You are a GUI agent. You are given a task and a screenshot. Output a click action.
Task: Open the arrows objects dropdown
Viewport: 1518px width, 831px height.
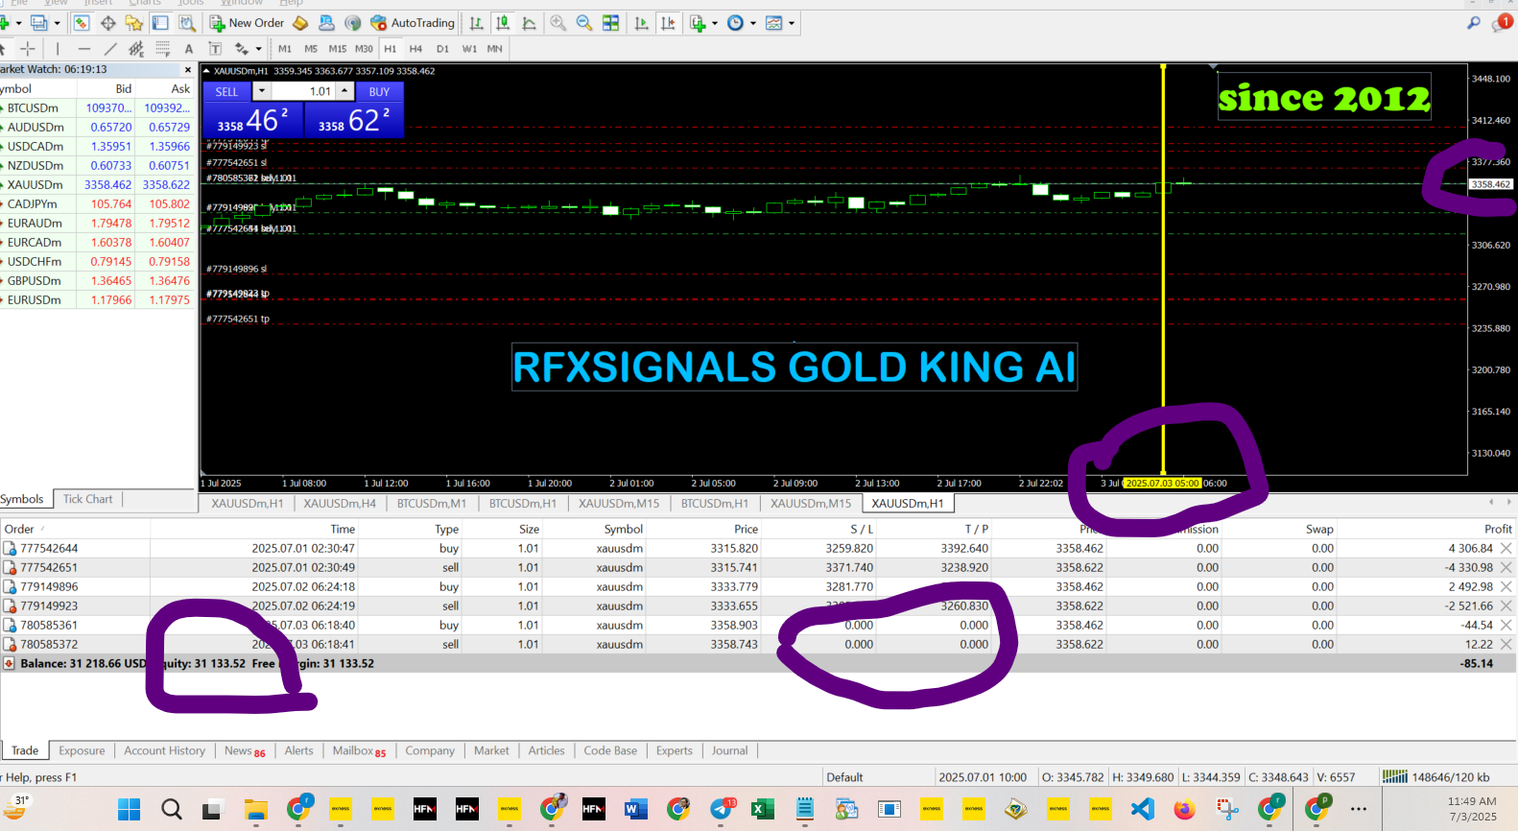pyautogui.click(x=258, y=49)
